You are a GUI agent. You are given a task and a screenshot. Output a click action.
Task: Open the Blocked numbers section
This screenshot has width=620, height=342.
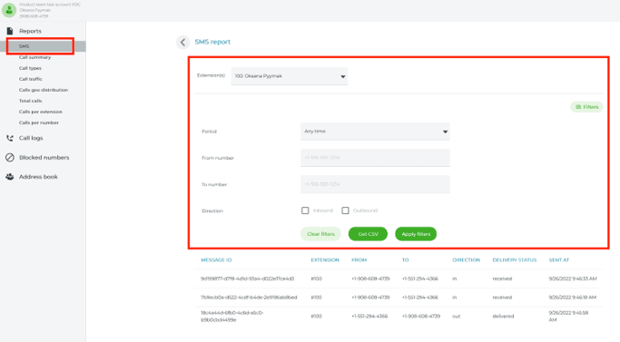coord(44,157)
